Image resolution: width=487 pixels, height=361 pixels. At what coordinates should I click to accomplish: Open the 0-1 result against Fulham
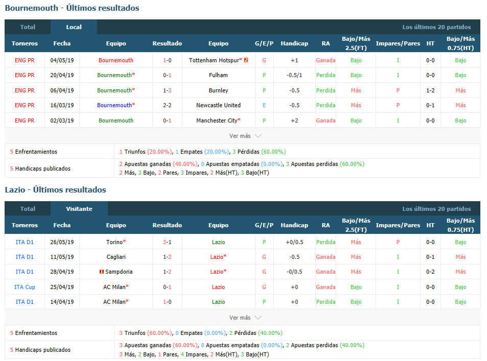tap(167, 75)
